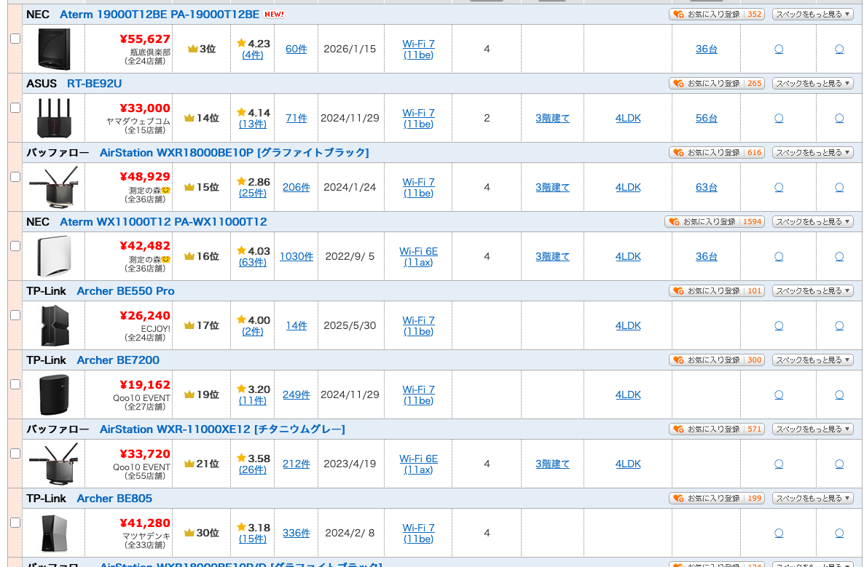
Task: Add Archer BE805 to favorites
Action: tap(717, 498)
